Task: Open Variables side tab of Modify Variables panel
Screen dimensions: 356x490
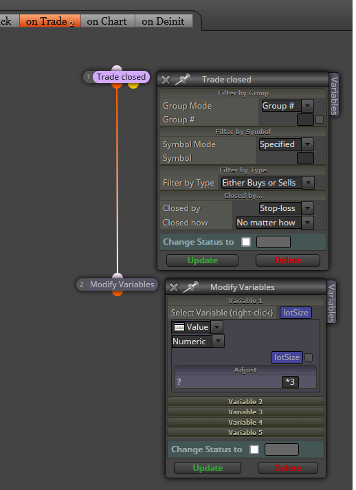Action: point(332,302)
